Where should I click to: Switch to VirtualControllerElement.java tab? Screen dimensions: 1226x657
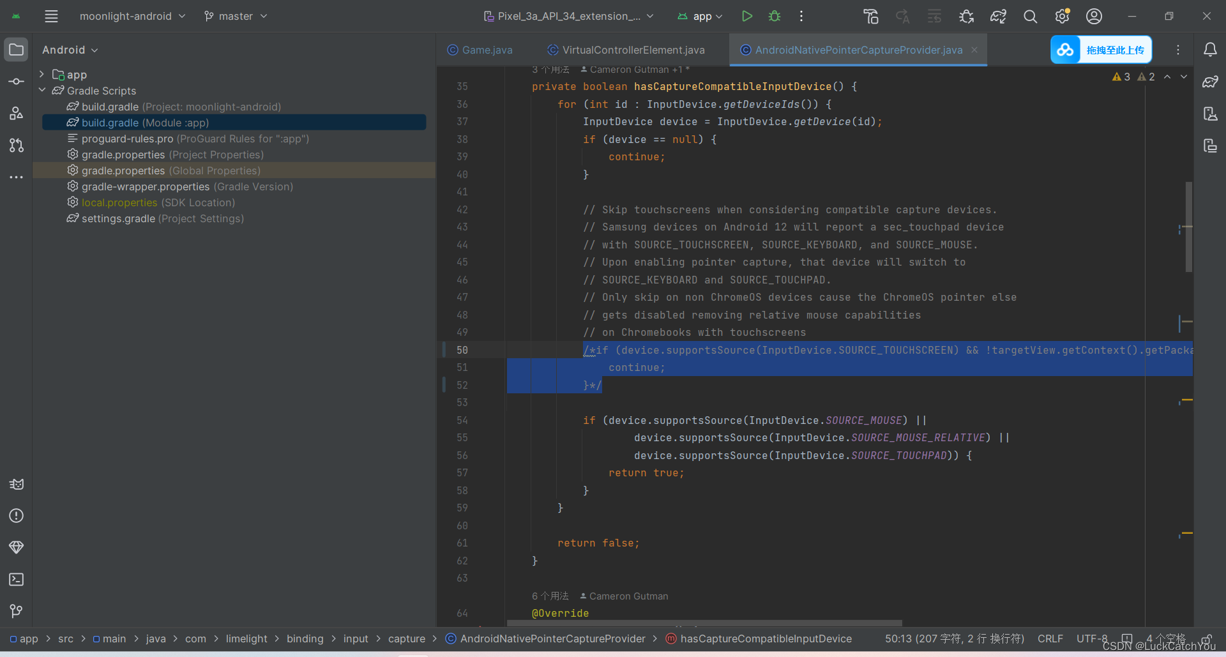(x=626, y=50)
